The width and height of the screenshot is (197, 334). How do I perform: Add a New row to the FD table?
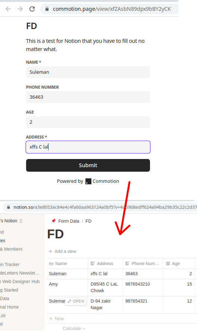[56, 319]
